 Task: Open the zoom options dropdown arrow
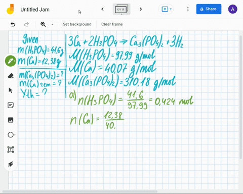pyautogui.click(x=52, y=24)
